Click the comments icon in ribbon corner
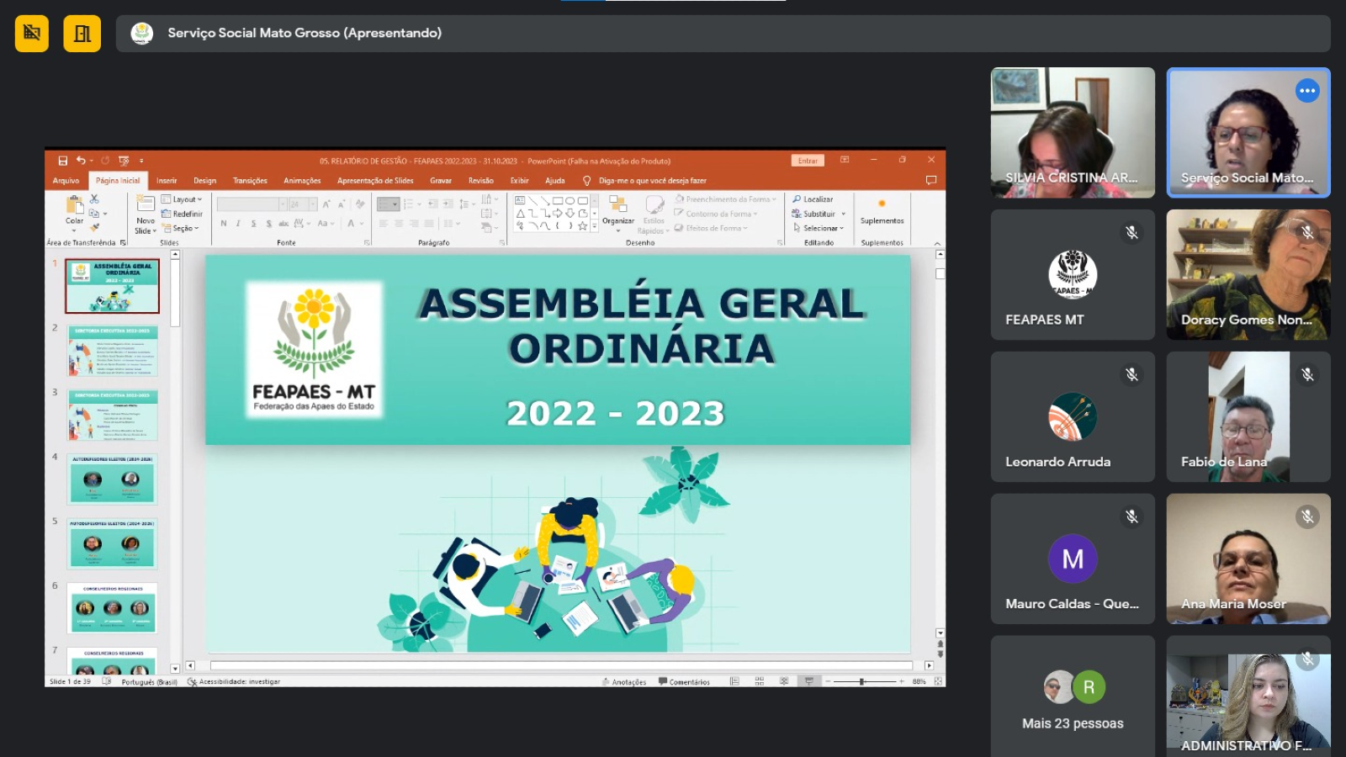This screenshot has width=1346, height=757. tap(930, 180)
